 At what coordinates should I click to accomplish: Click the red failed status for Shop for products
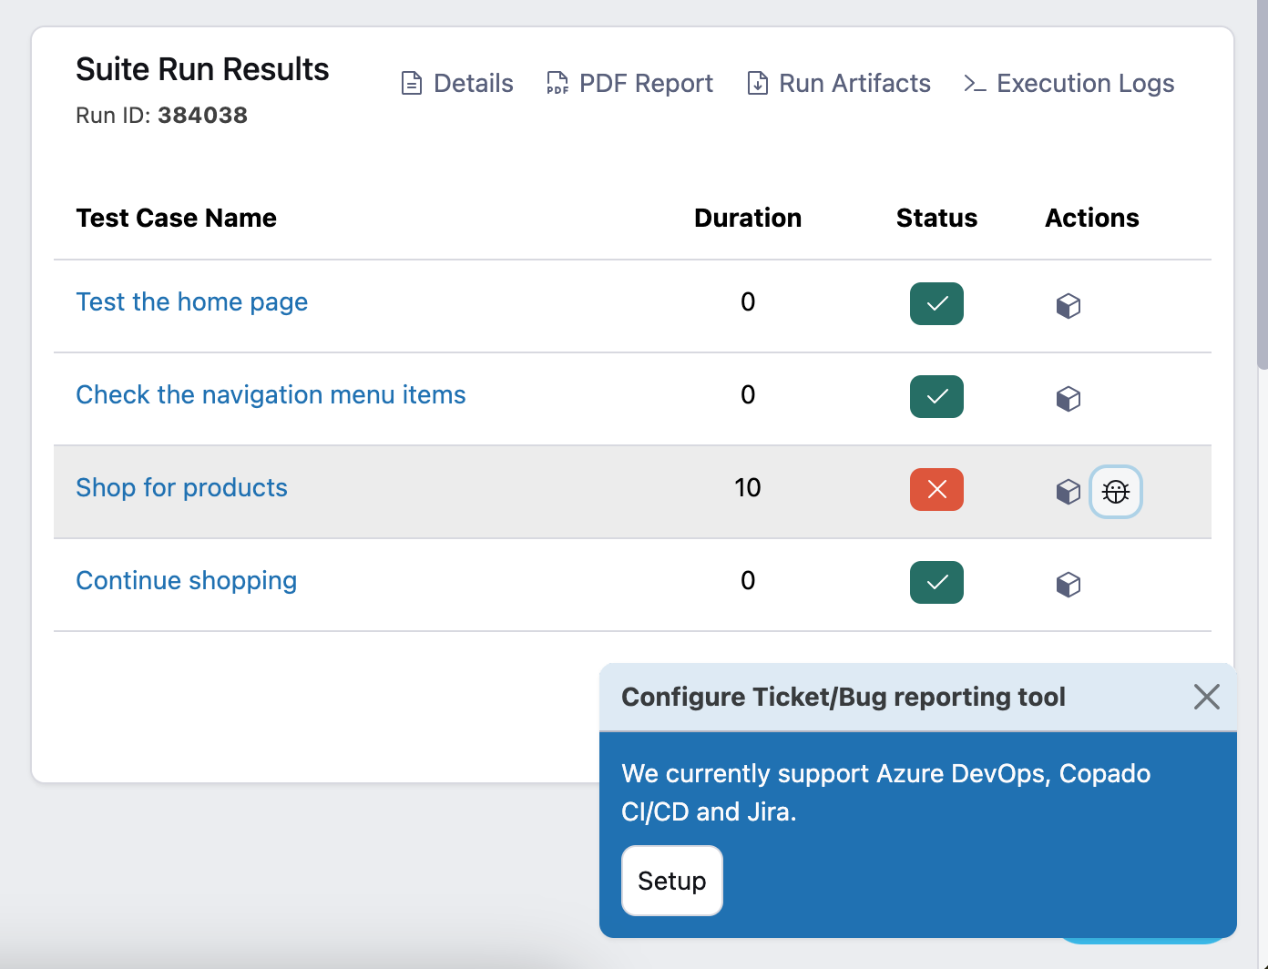(936, 489)
